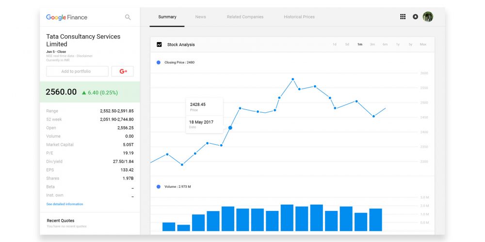485x242 pixels.
Task: Click the Add to portfolio button
Action: point(77,71)
